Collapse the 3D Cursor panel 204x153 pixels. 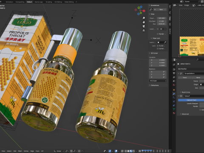pos(150,53)
